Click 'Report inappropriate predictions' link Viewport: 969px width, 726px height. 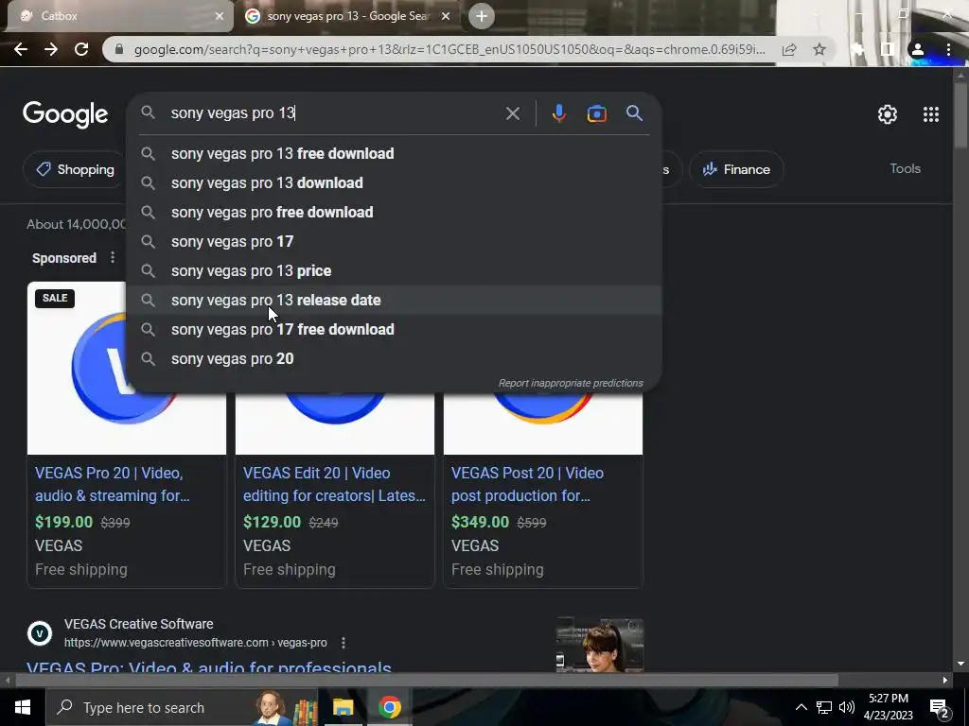pos(571,384)
